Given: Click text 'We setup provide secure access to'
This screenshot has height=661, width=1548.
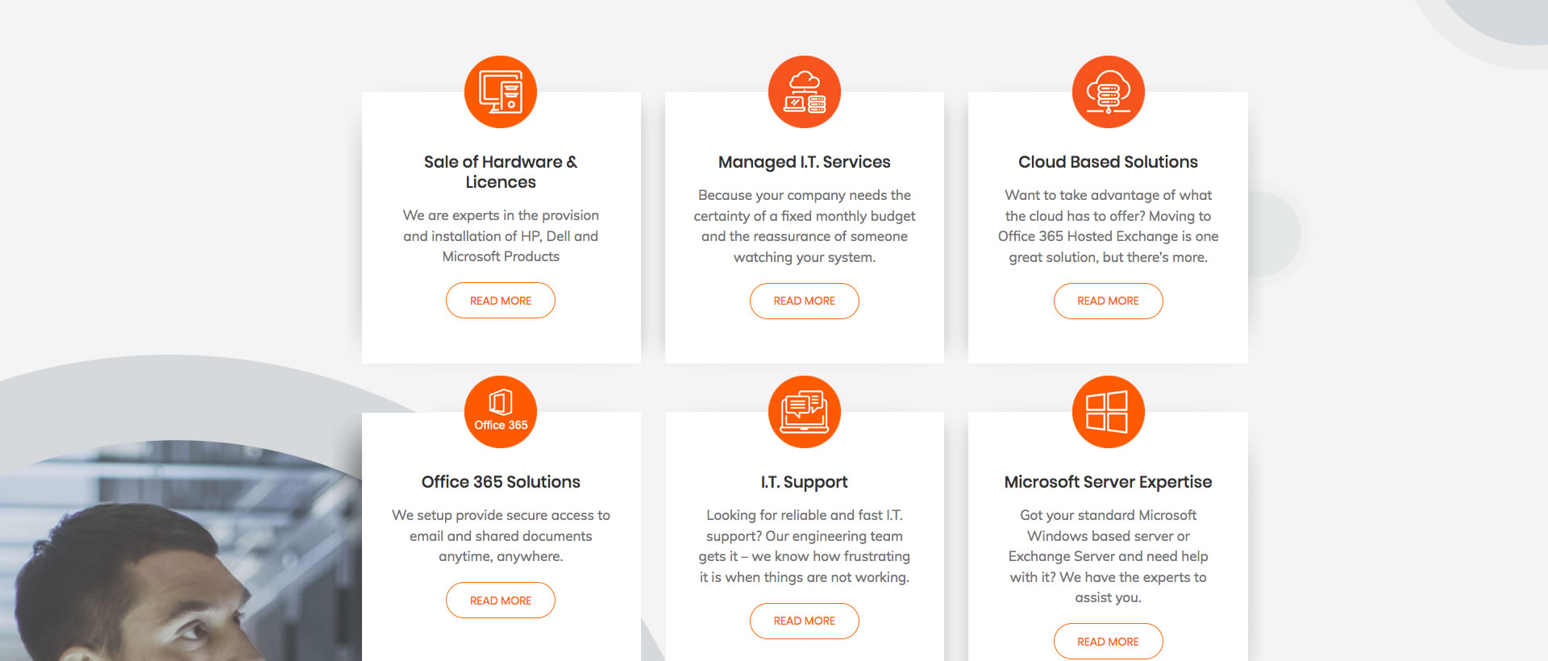Looking at the screenshot, I should pyautogui.click(x=501, y=515).
